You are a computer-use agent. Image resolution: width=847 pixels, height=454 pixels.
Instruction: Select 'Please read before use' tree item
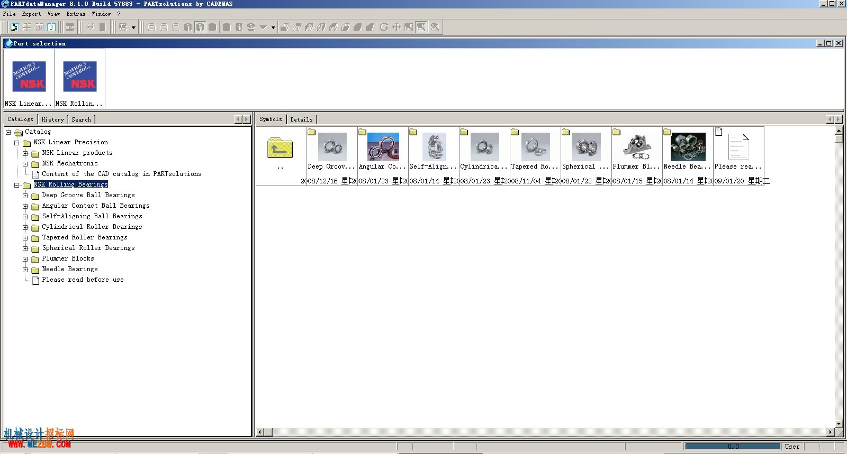pos(83,280)
